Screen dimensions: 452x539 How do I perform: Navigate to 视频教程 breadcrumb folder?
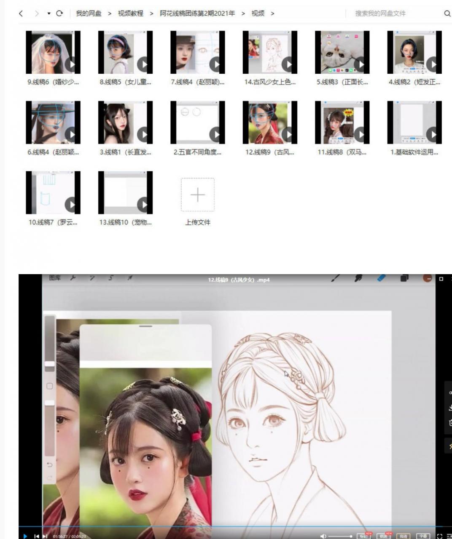tap(130, 13)
